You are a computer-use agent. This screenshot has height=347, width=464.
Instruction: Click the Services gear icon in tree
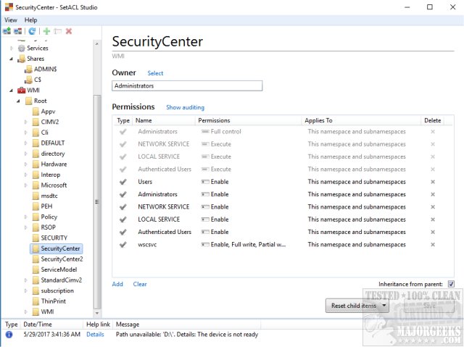[x=20, y=48]
